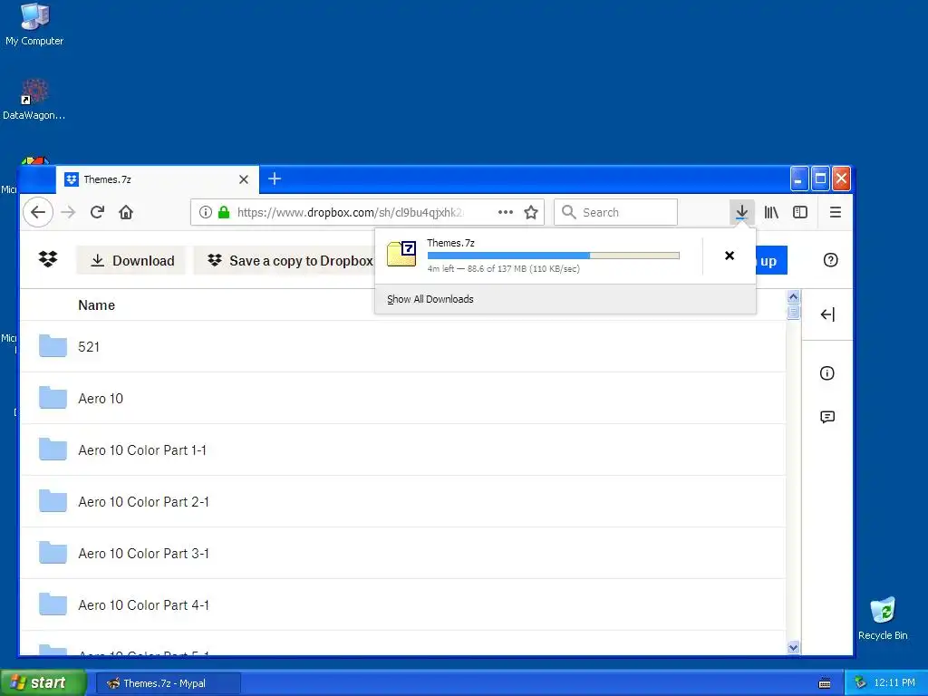Click the green padlock security icon

(x=224, y=212)
